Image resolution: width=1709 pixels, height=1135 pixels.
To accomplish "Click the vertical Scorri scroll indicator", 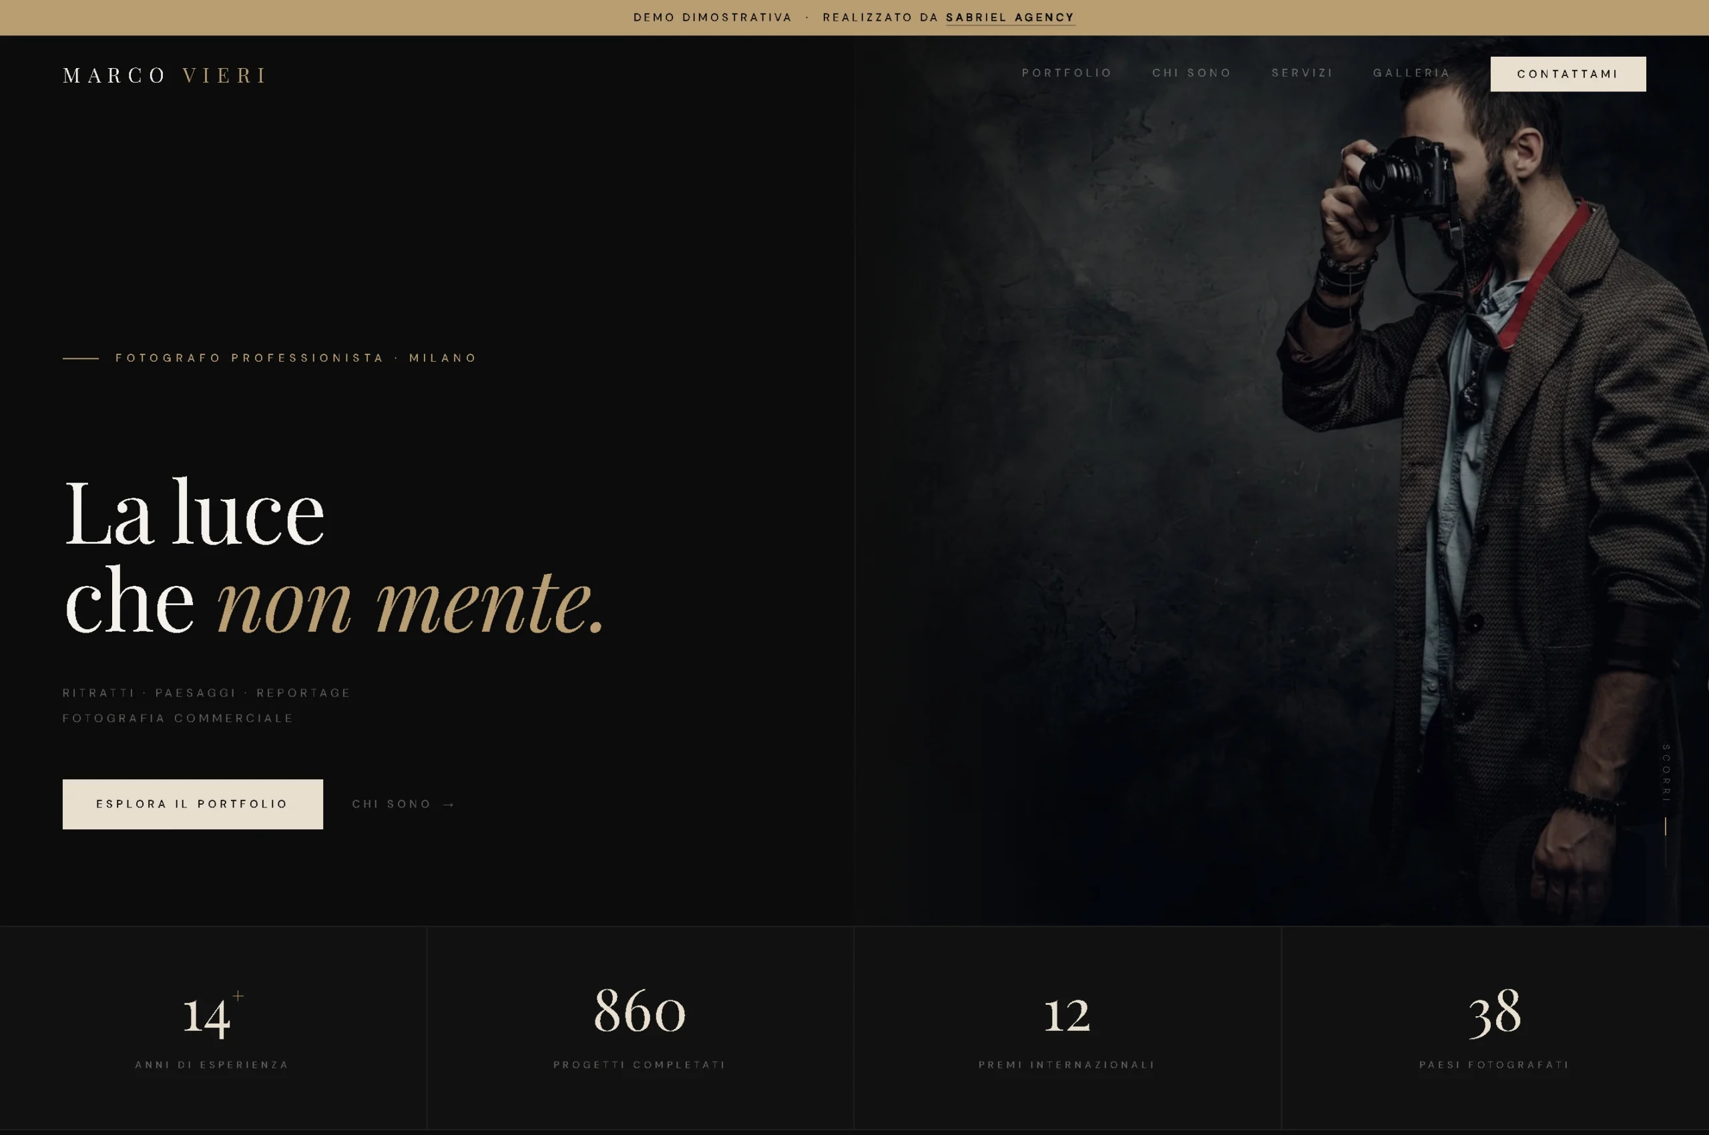I will coord(1666,773).
